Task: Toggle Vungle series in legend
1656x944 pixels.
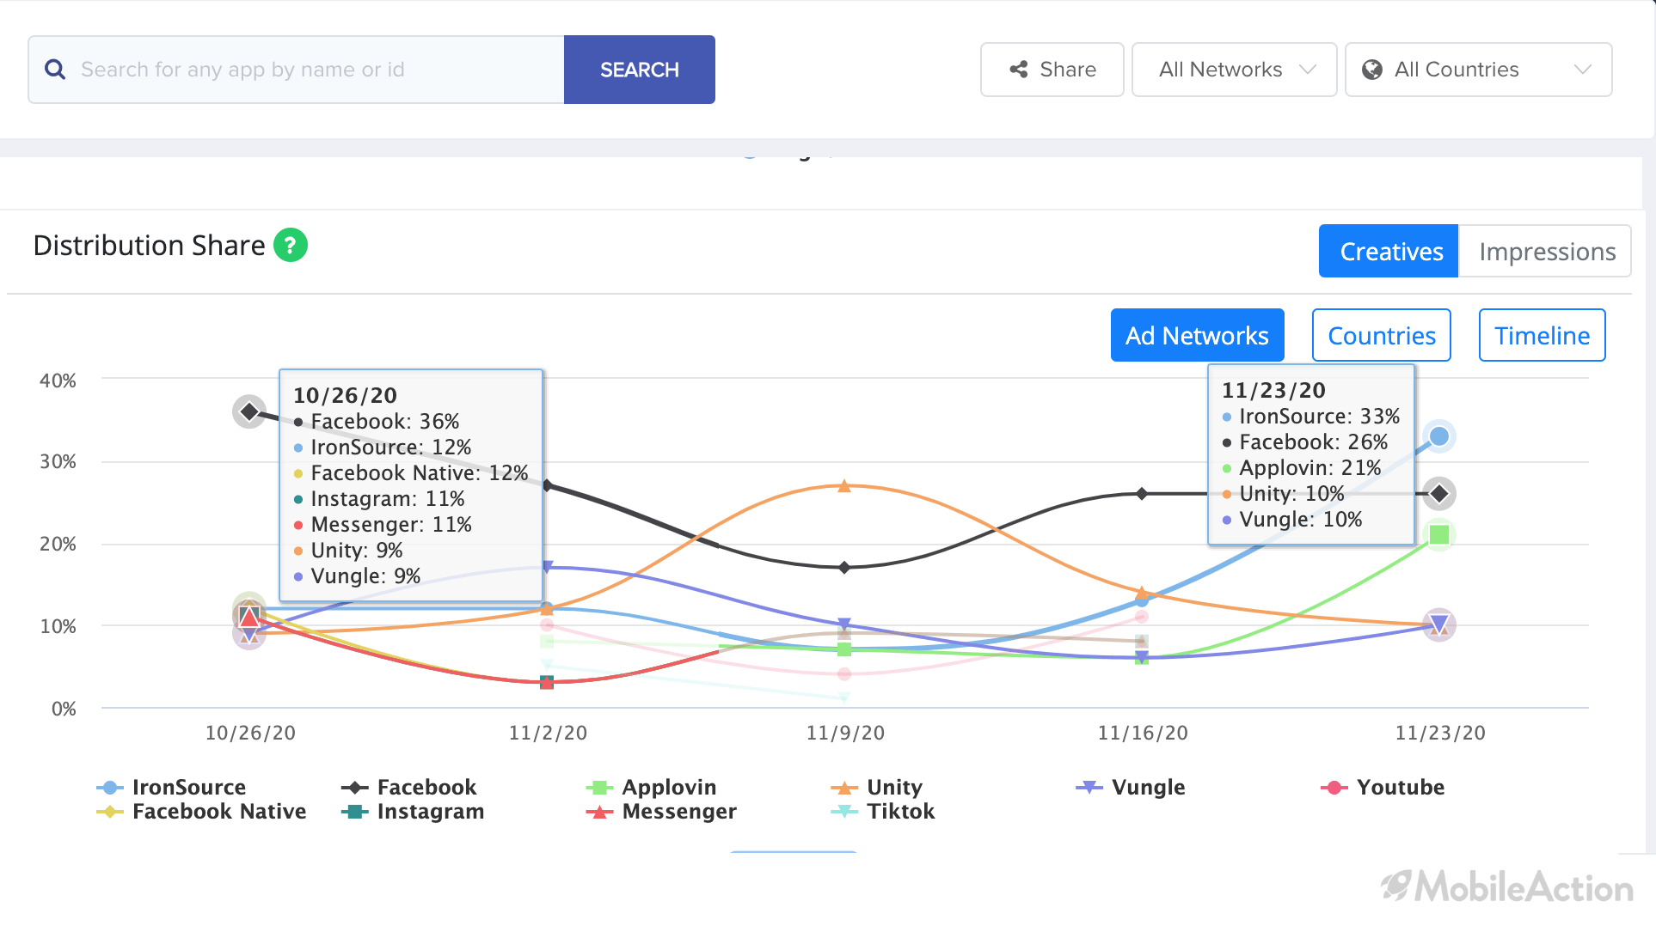Action: pos(1130,787)
